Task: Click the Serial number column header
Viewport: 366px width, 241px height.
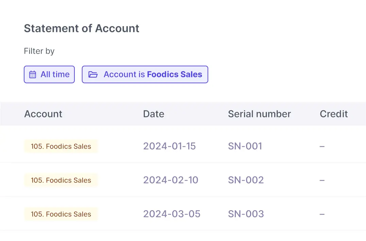Action: tap(259, 114)
